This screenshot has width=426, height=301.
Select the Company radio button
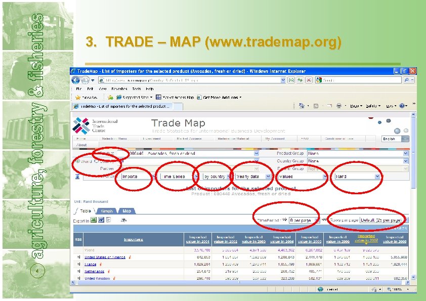96,160
